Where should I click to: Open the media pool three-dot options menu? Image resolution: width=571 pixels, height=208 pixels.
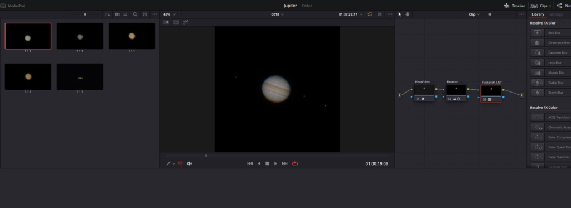click(x=155, y=14)
